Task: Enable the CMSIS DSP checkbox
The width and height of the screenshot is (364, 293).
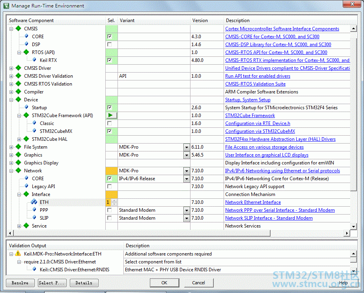Action: (110, 44)
